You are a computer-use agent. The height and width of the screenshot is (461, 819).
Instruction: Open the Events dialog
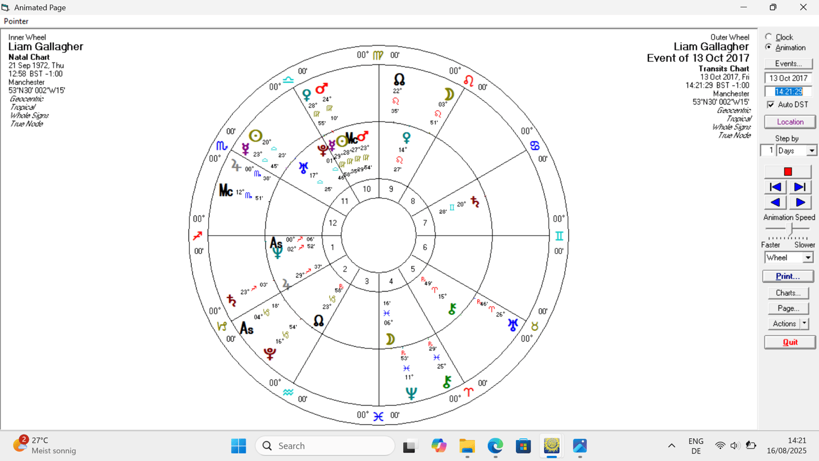point(788,63)
